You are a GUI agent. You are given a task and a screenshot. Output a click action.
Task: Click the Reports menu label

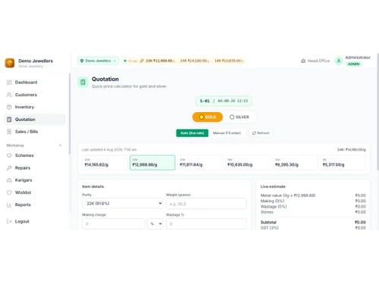23,204
